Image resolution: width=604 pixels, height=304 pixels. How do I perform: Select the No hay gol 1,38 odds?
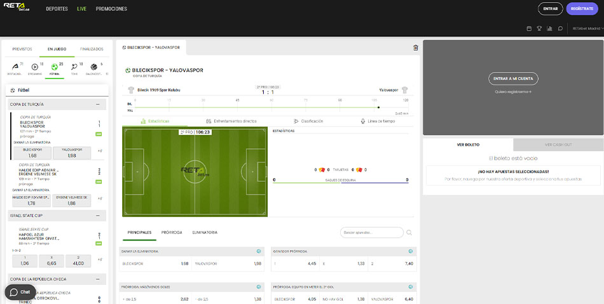point(345,299)
